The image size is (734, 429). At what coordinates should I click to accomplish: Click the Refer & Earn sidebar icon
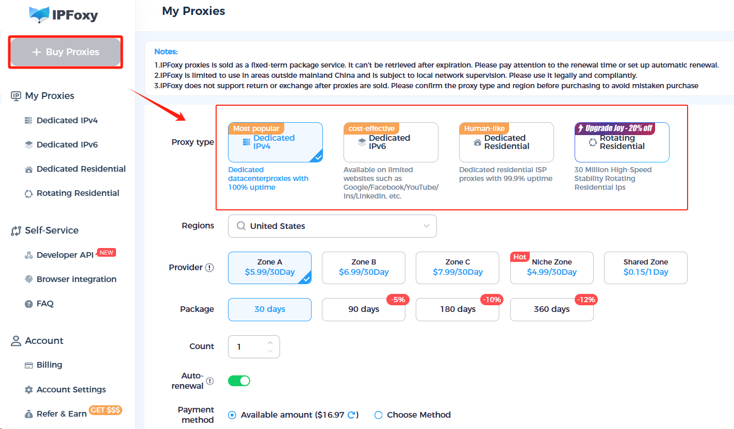point(30,414)
